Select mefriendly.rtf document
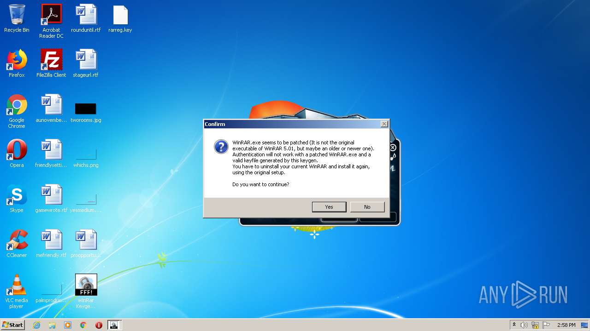Image resolution: width=590 pixels, height=331 pixels. coord(51,244)
